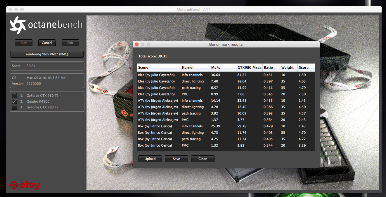Viewport: 386px width, 197px height.
Task: Select the Box path tracing row
Action: (226, 139)
